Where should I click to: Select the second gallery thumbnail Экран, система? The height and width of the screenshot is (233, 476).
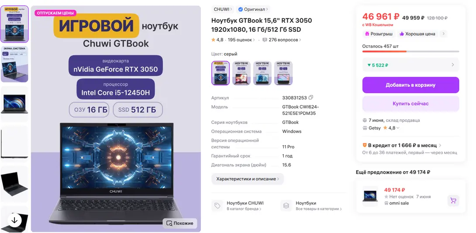click(x=14, y=64)
